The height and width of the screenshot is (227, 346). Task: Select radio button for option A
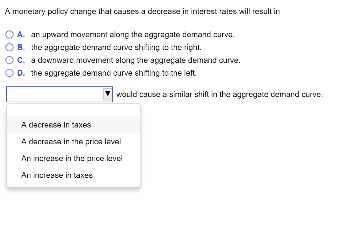[10, 34]
